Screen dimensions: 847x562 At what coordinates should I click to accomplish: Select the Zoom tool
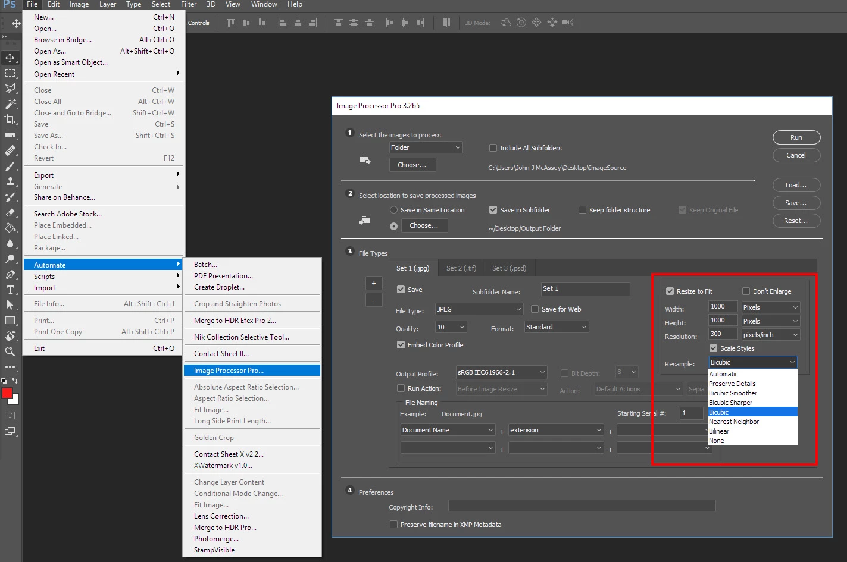click(x=10, y=351)
